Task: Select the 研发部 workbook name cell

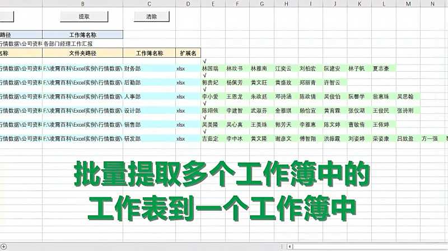Action: [149, 138]
